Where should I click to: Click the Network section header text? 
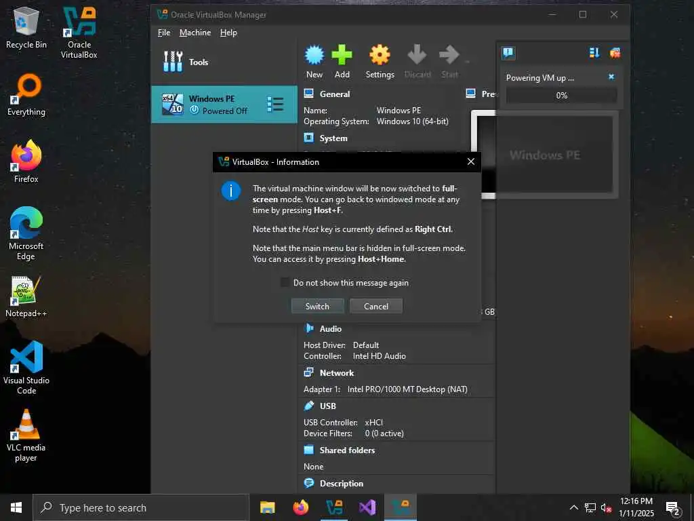click(336, 373)
